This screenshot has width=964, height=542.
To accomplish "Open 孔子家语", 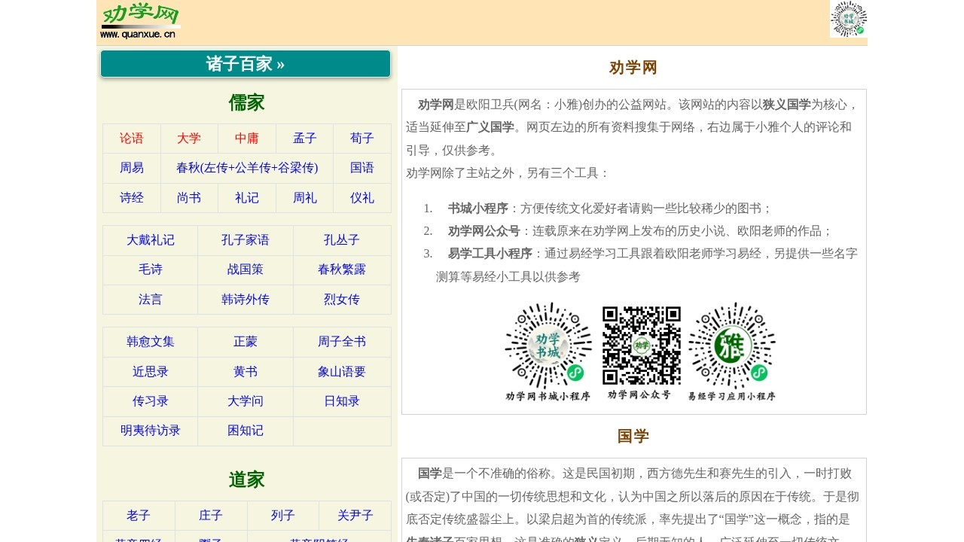I will pyautogui.click(x=246, y=240).
